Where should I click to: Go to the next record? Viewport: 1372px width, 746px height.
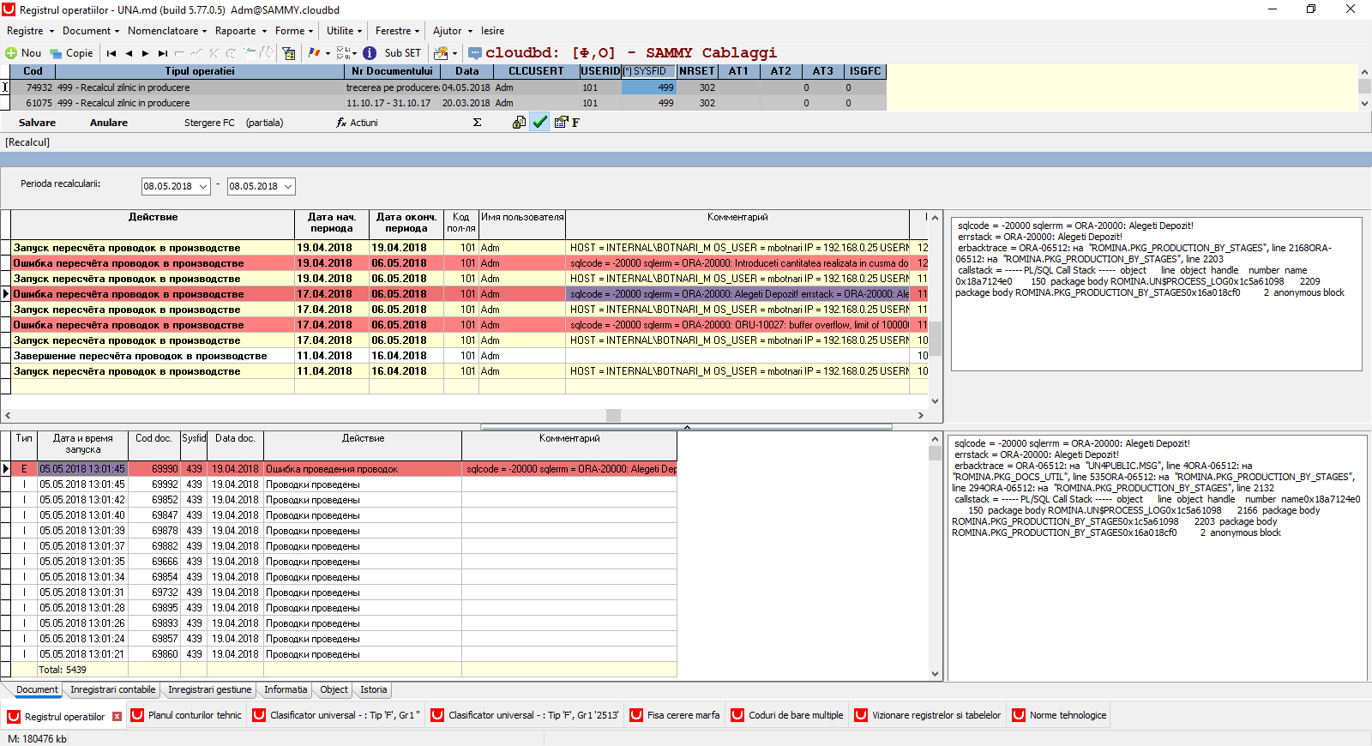click(x=146, y=53)
